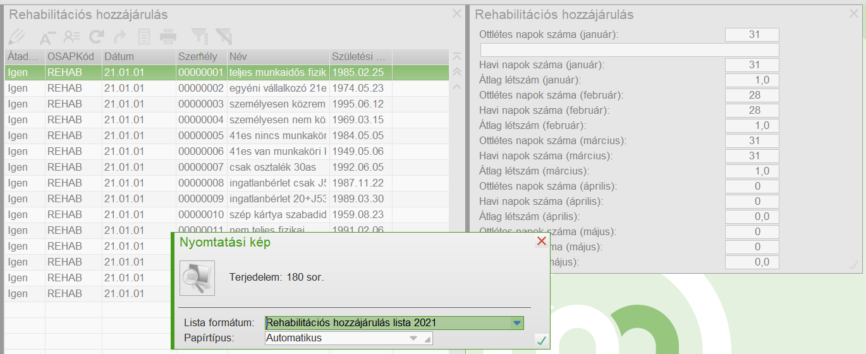Close the left Rehabilitációs hozzájárulás list panel
Screen dimensions: 866x354
coord(457,13)
